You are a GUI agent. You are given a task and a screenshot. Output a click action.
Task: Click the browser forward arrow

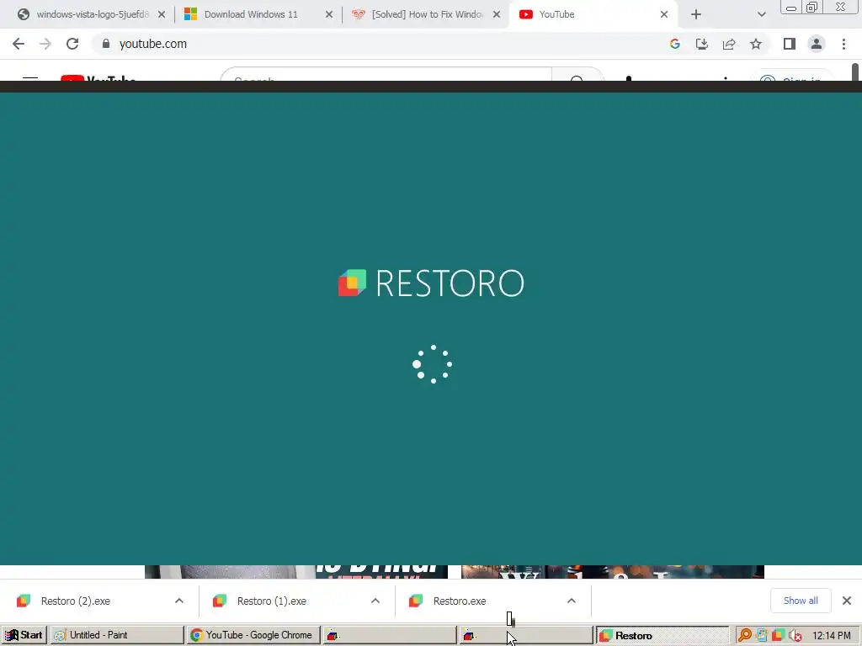pos(45,44)
